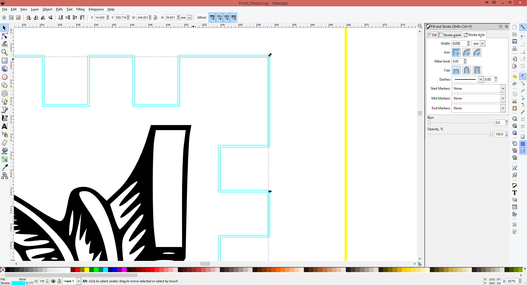Screen dimensions: 527x285
Task: Select the Spiral tool
Action: click(x=4, y=93)
